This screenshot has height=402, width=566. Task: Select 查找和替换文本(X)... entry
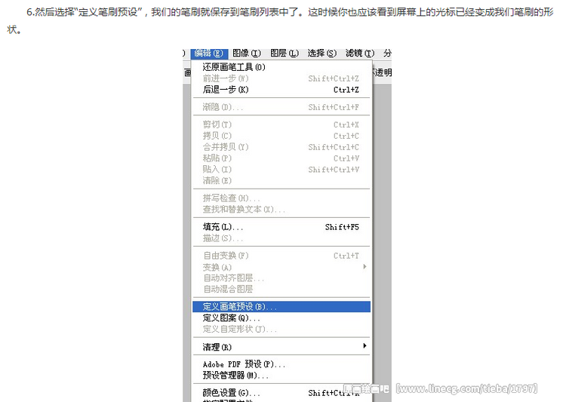[x=281, y=210]
